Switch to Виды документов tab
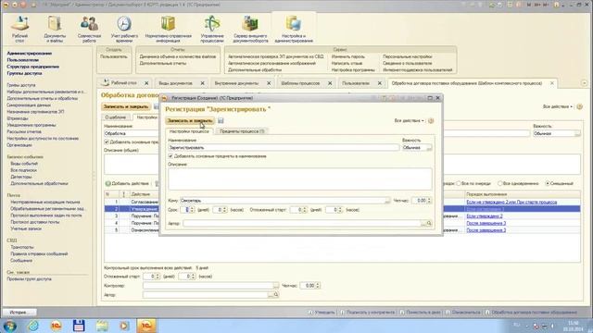Viewport: 593px width, 333px height. [175, 83]
